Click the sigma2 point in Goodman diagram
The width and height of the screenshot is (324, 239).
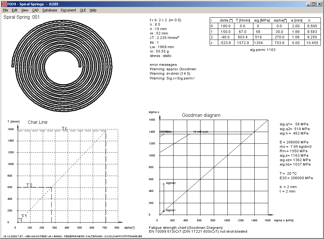163,184
